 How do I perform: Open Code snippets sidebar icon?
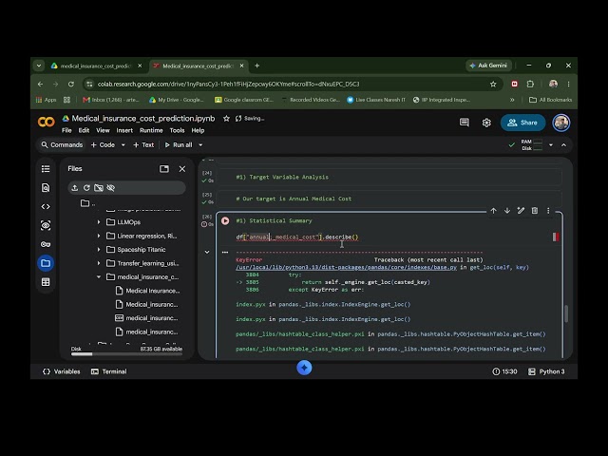(46, 207)
